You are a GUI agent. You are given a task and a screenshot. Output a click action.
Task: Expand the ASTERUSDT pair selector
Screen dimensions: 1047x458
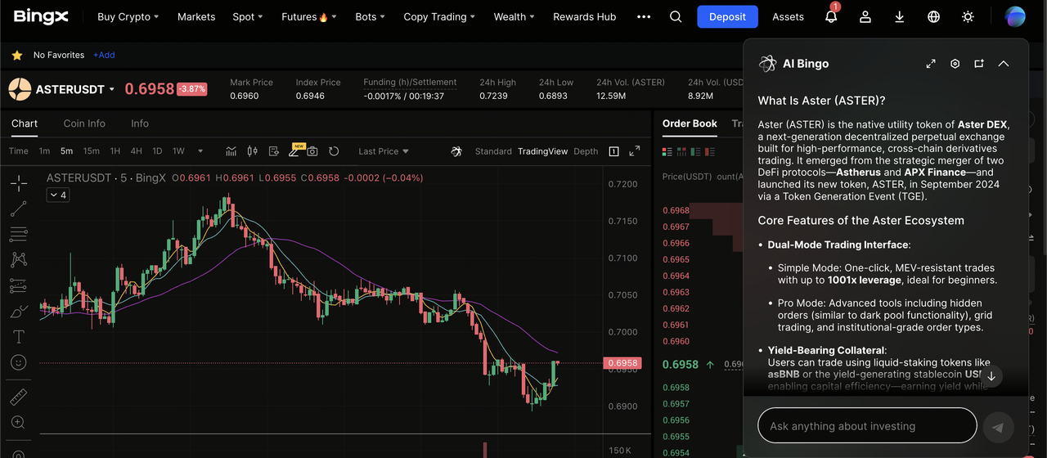pos(112,89)
